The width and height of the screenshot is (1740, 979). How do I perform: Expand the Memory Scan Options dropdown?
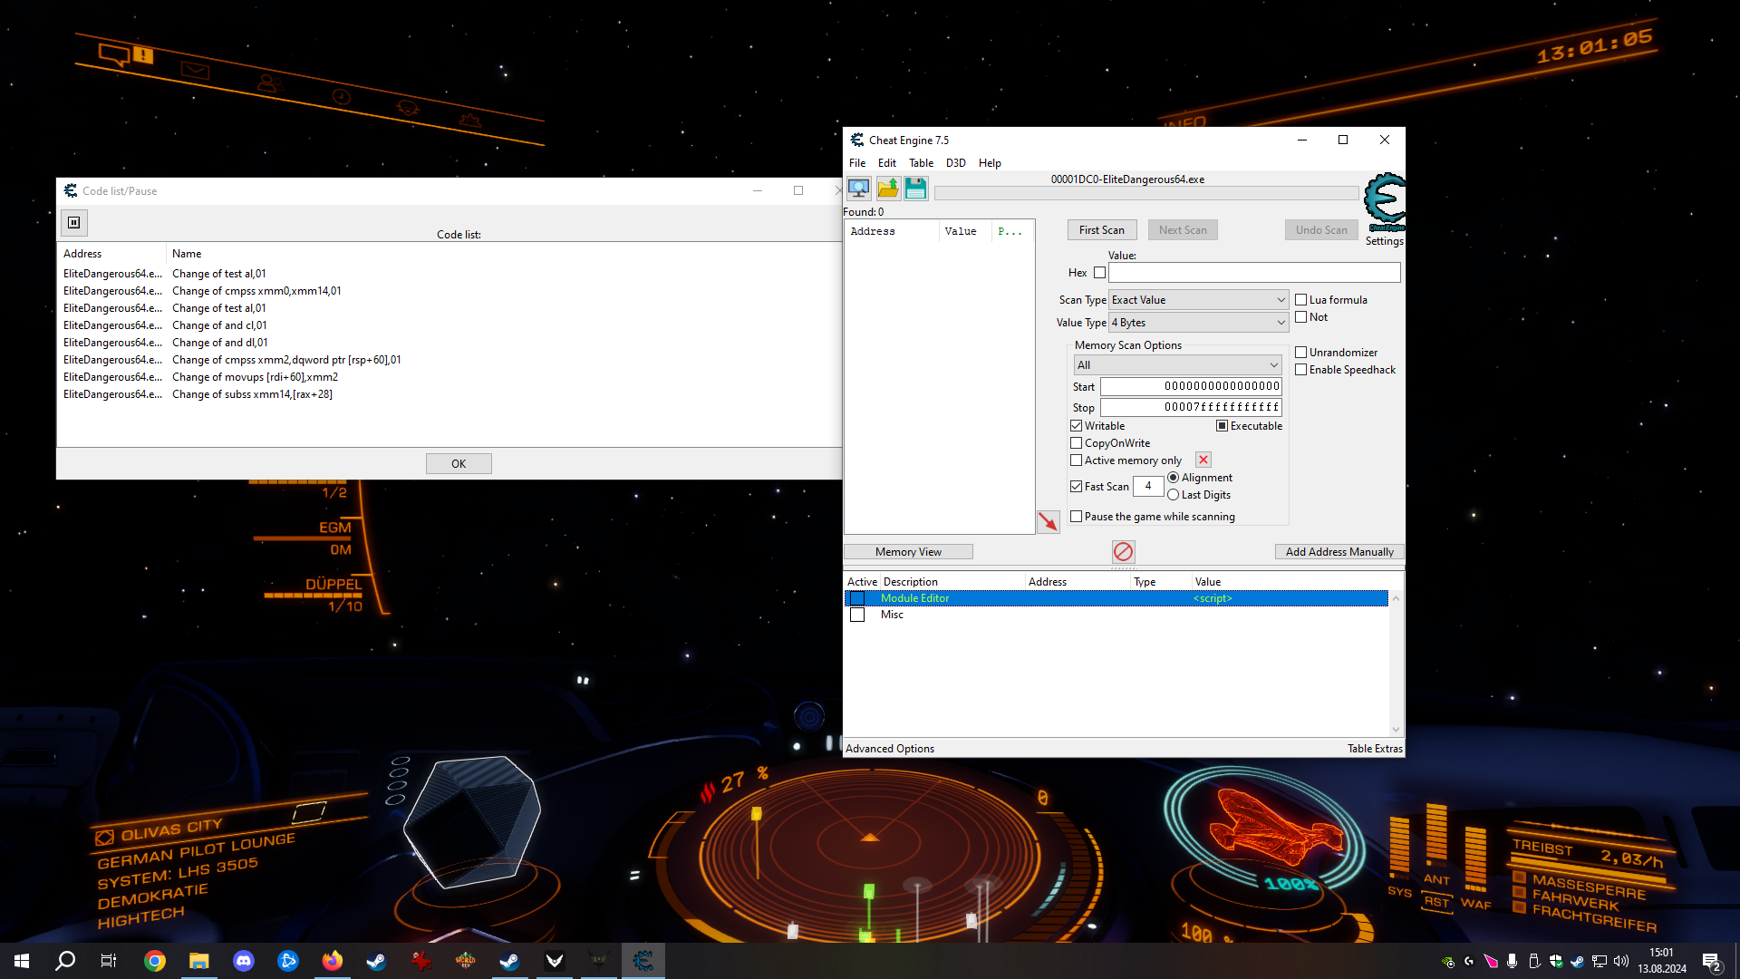pos(1177,365)
